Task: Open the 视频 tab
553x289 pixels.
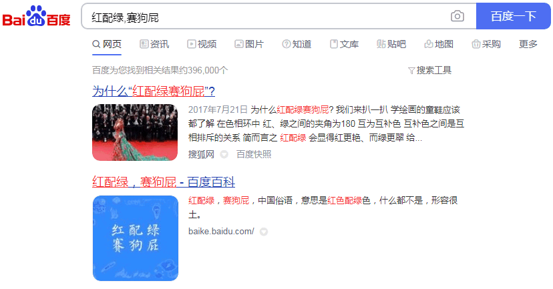Action: [202, 44]
